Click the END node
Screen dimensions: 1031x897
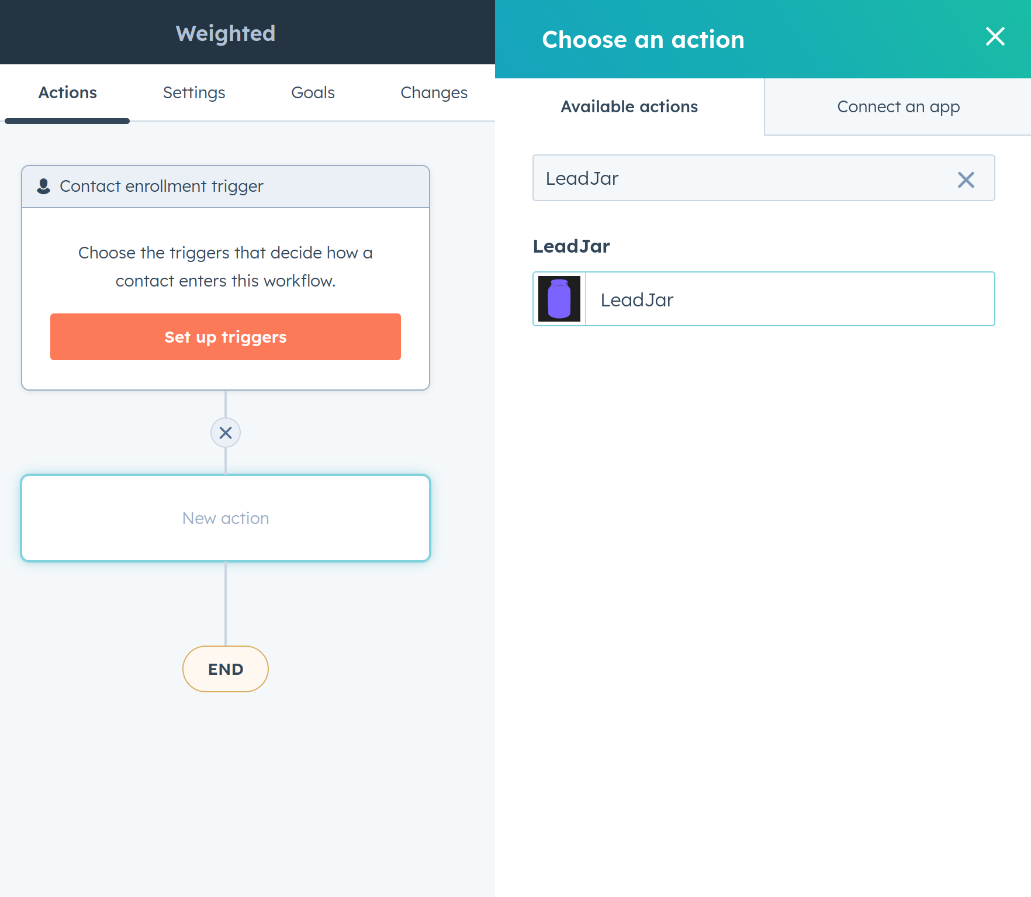(225, 669)
